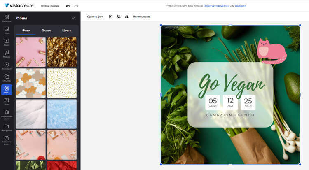
Task: Open the Текст sidebar section
Action: pyautogui.click(x=7, y=101)
